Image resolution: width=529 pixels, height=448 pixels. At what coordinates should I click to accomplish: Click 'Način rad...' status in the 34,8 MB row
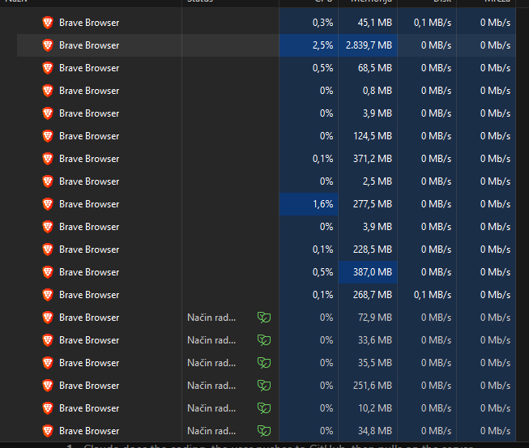211,430
